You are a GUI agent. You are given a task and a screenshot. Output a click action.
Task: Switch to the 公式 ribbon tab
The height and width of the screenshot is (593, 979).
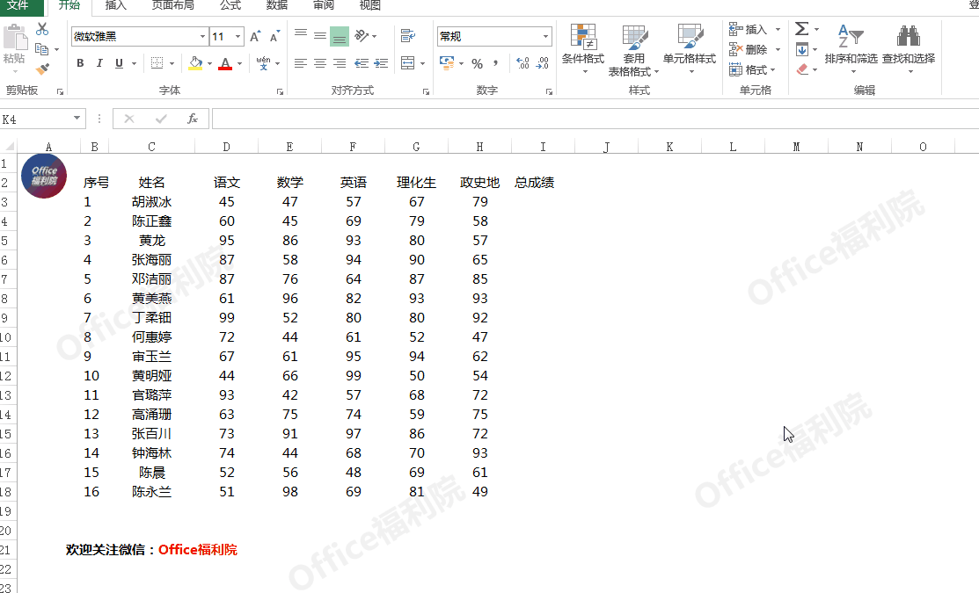click(x=230, y=5)
